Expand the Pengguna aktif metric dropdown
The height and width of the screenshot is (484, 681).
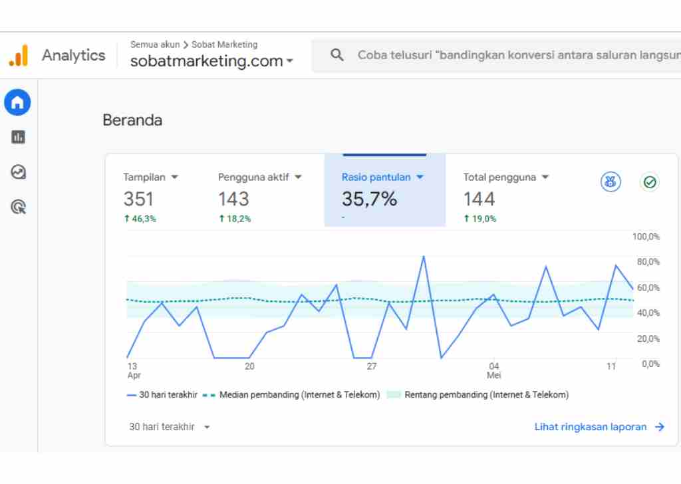pyautogui.click(x=298, y=178)
